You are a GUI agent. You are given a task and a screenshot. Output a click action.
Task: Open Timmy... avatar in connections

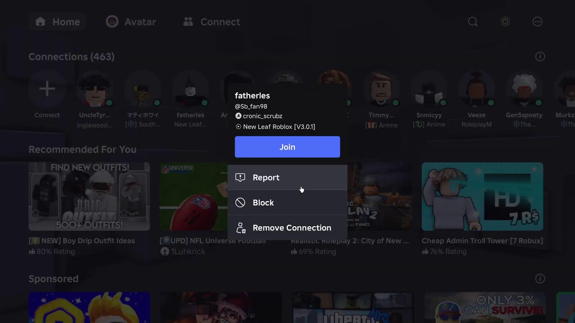pyautogui.click(x=381, y=89)
